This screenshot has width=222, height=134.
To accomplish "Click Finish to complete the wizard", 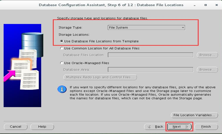I will pyautogui.click(x=206, y=127).
